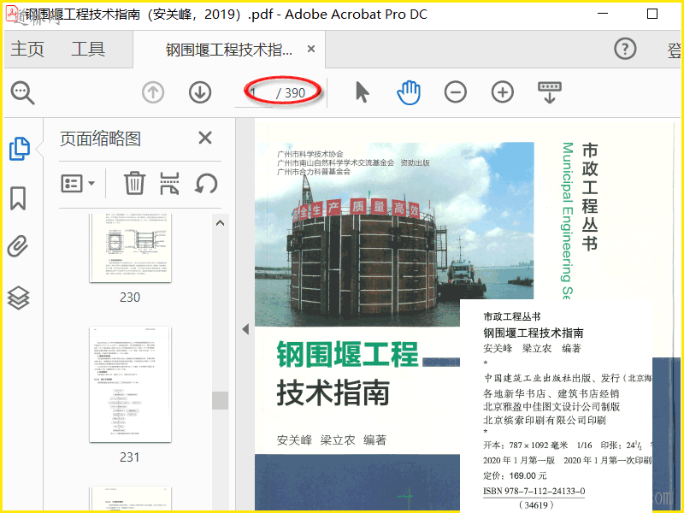This screenshot has width=684, height=513.
Task: Click the total pages text / 390
Action: 291,93
